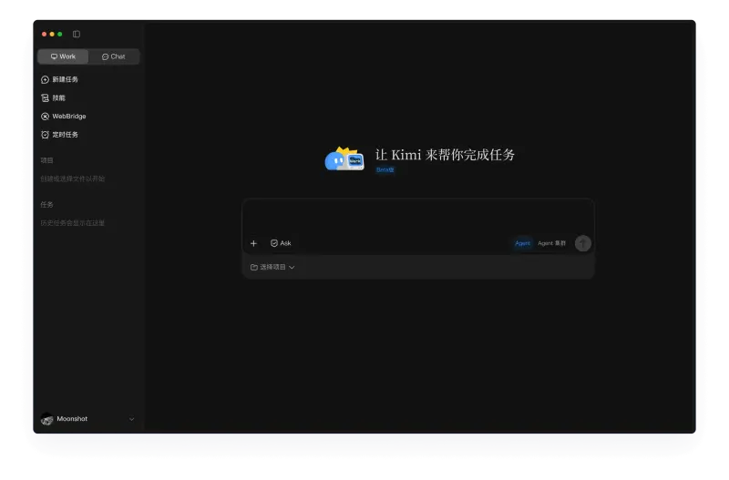Maximize the window with green button
Viewport: 729px width, 480px height.
[60, 34]
